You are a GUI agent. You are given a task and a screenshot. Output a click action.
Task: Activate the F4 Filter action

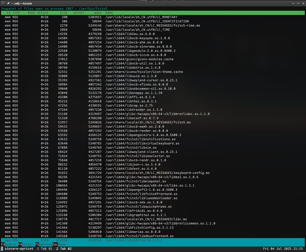pos(26,244)
